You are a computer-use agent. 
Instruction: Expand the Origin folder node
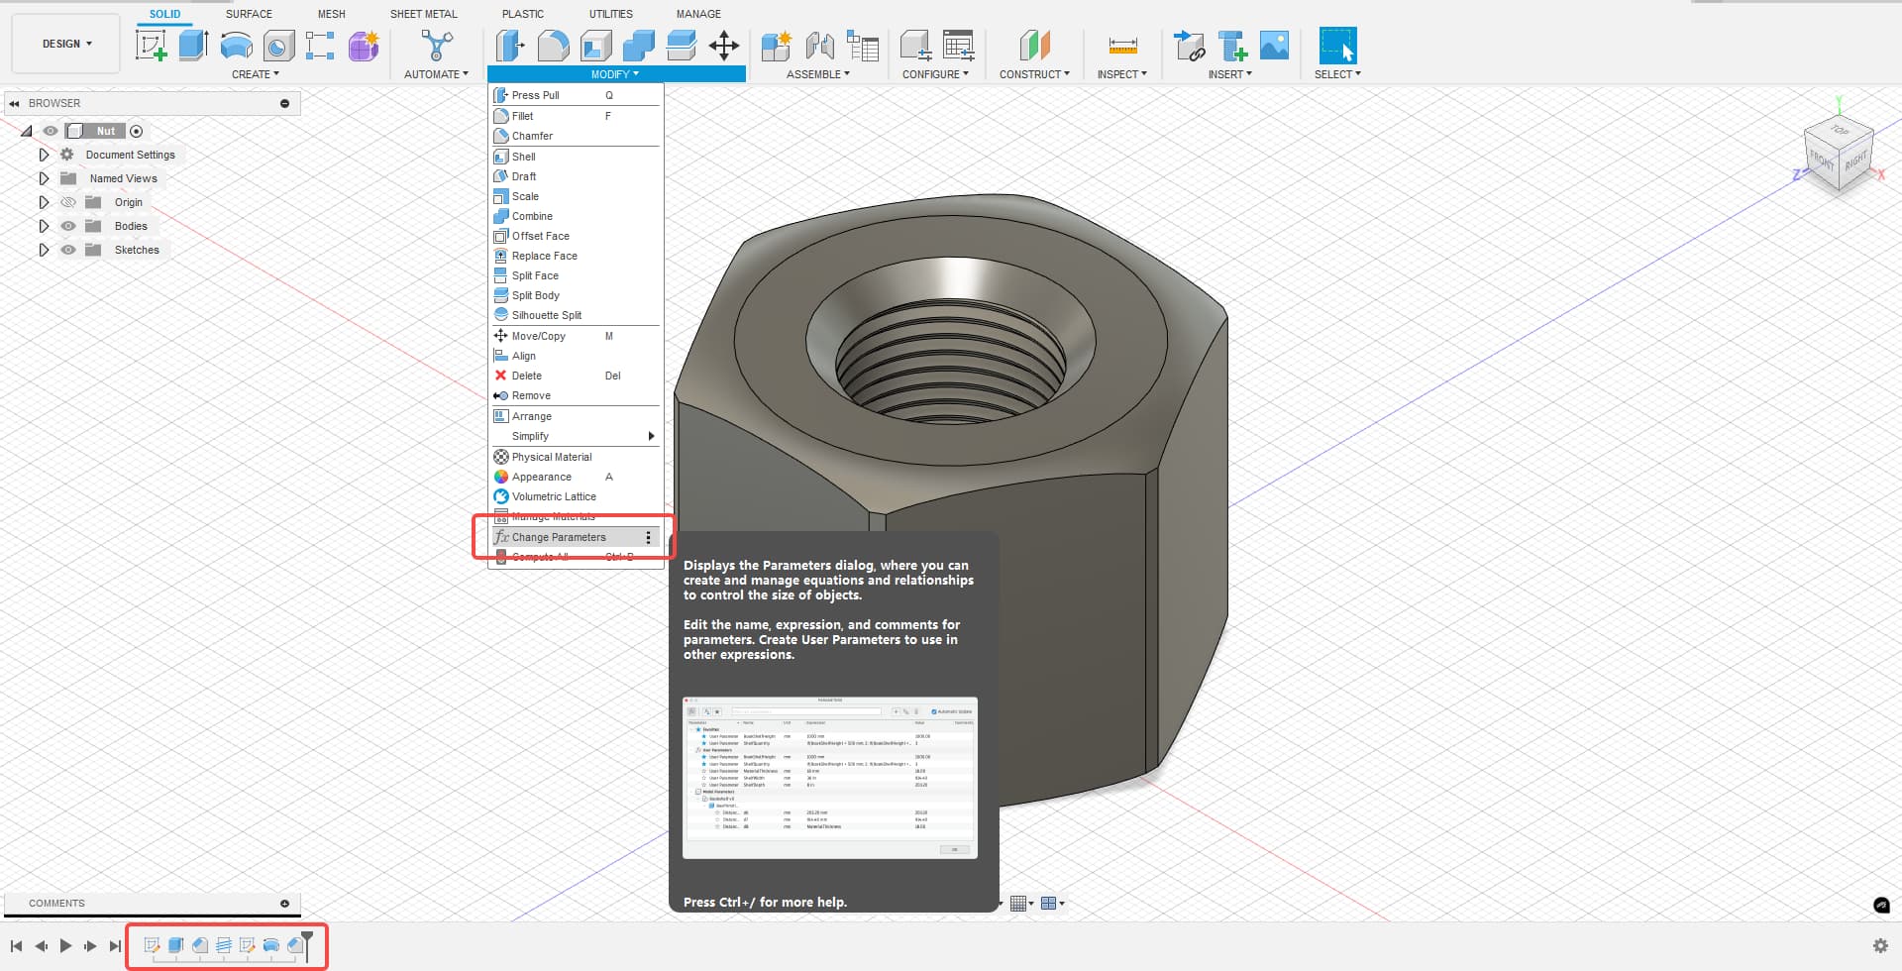click(x=44, y=202)
